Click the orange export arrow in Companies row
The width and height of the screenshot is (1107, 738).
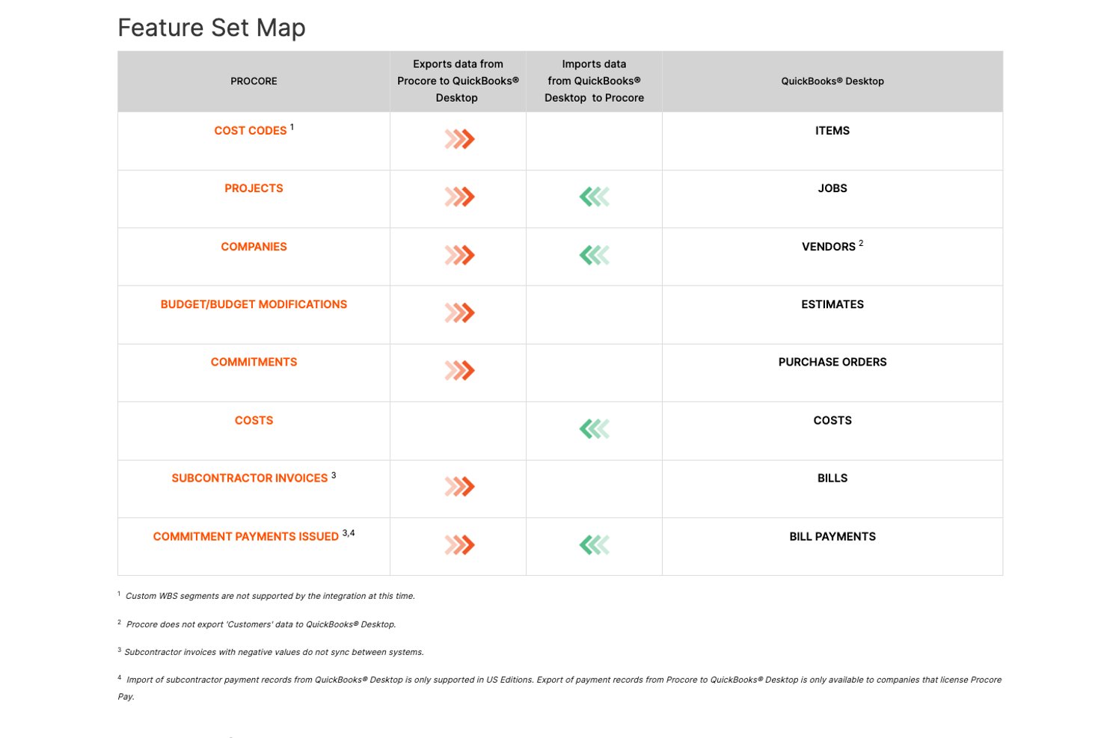(x=459, y=255)
